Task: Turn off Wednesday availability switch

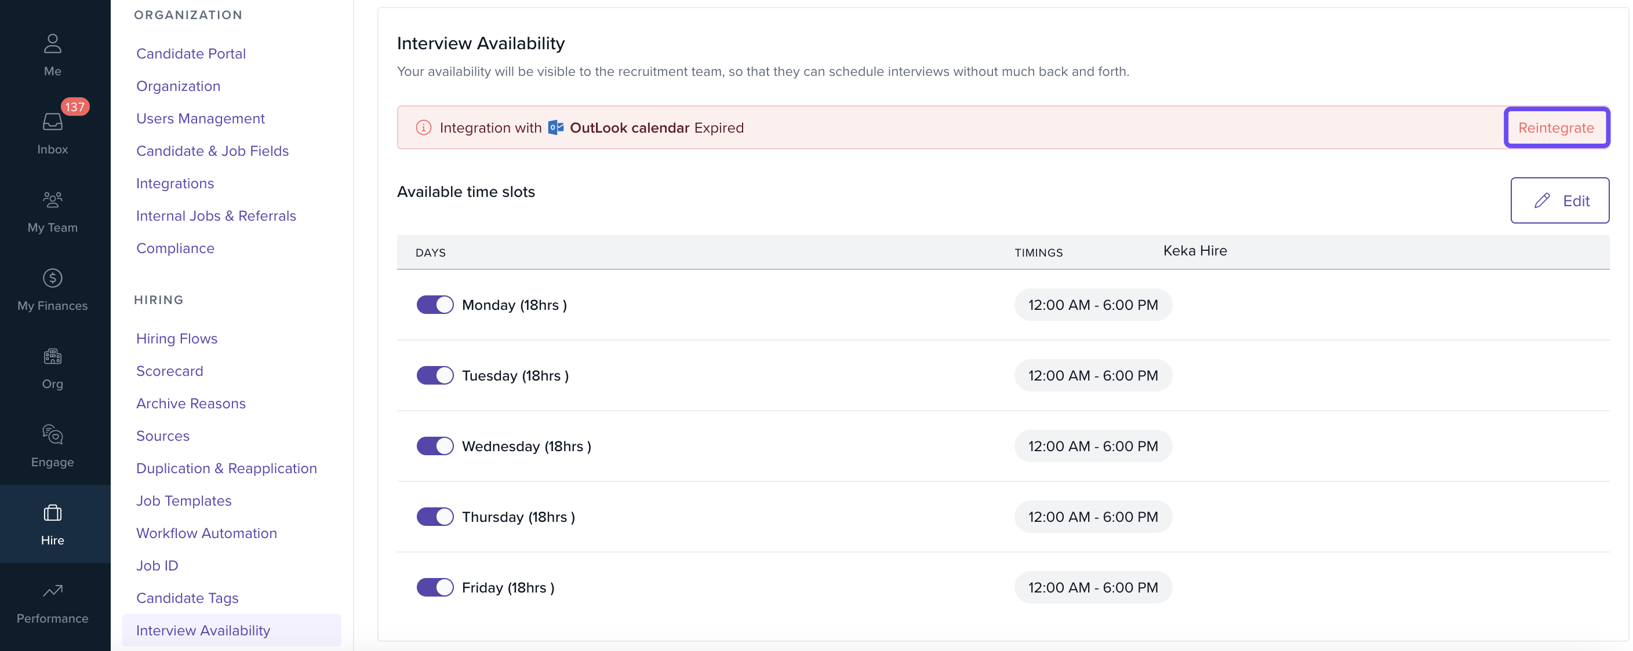Action: coord(435,446)
